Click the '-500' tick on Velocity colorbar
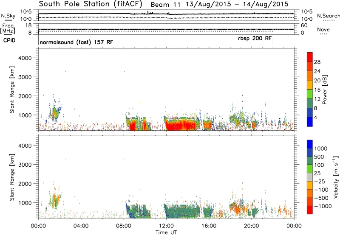 pos(321,198)
